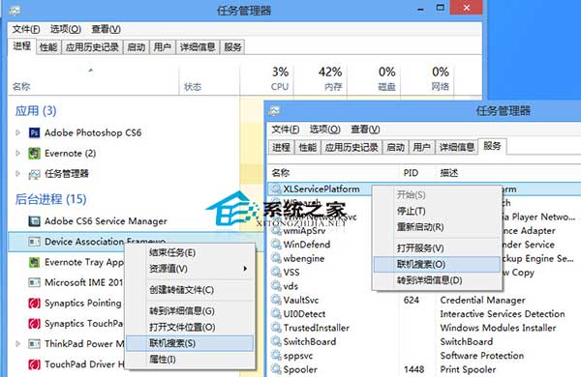Select the Windows Modules Installer description
581x377 pixels.
coord(498,328)
